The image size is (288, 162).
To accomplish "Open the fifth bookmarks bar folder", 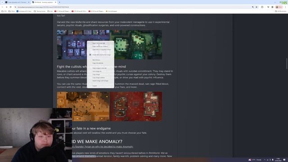I will click(50, 11).
